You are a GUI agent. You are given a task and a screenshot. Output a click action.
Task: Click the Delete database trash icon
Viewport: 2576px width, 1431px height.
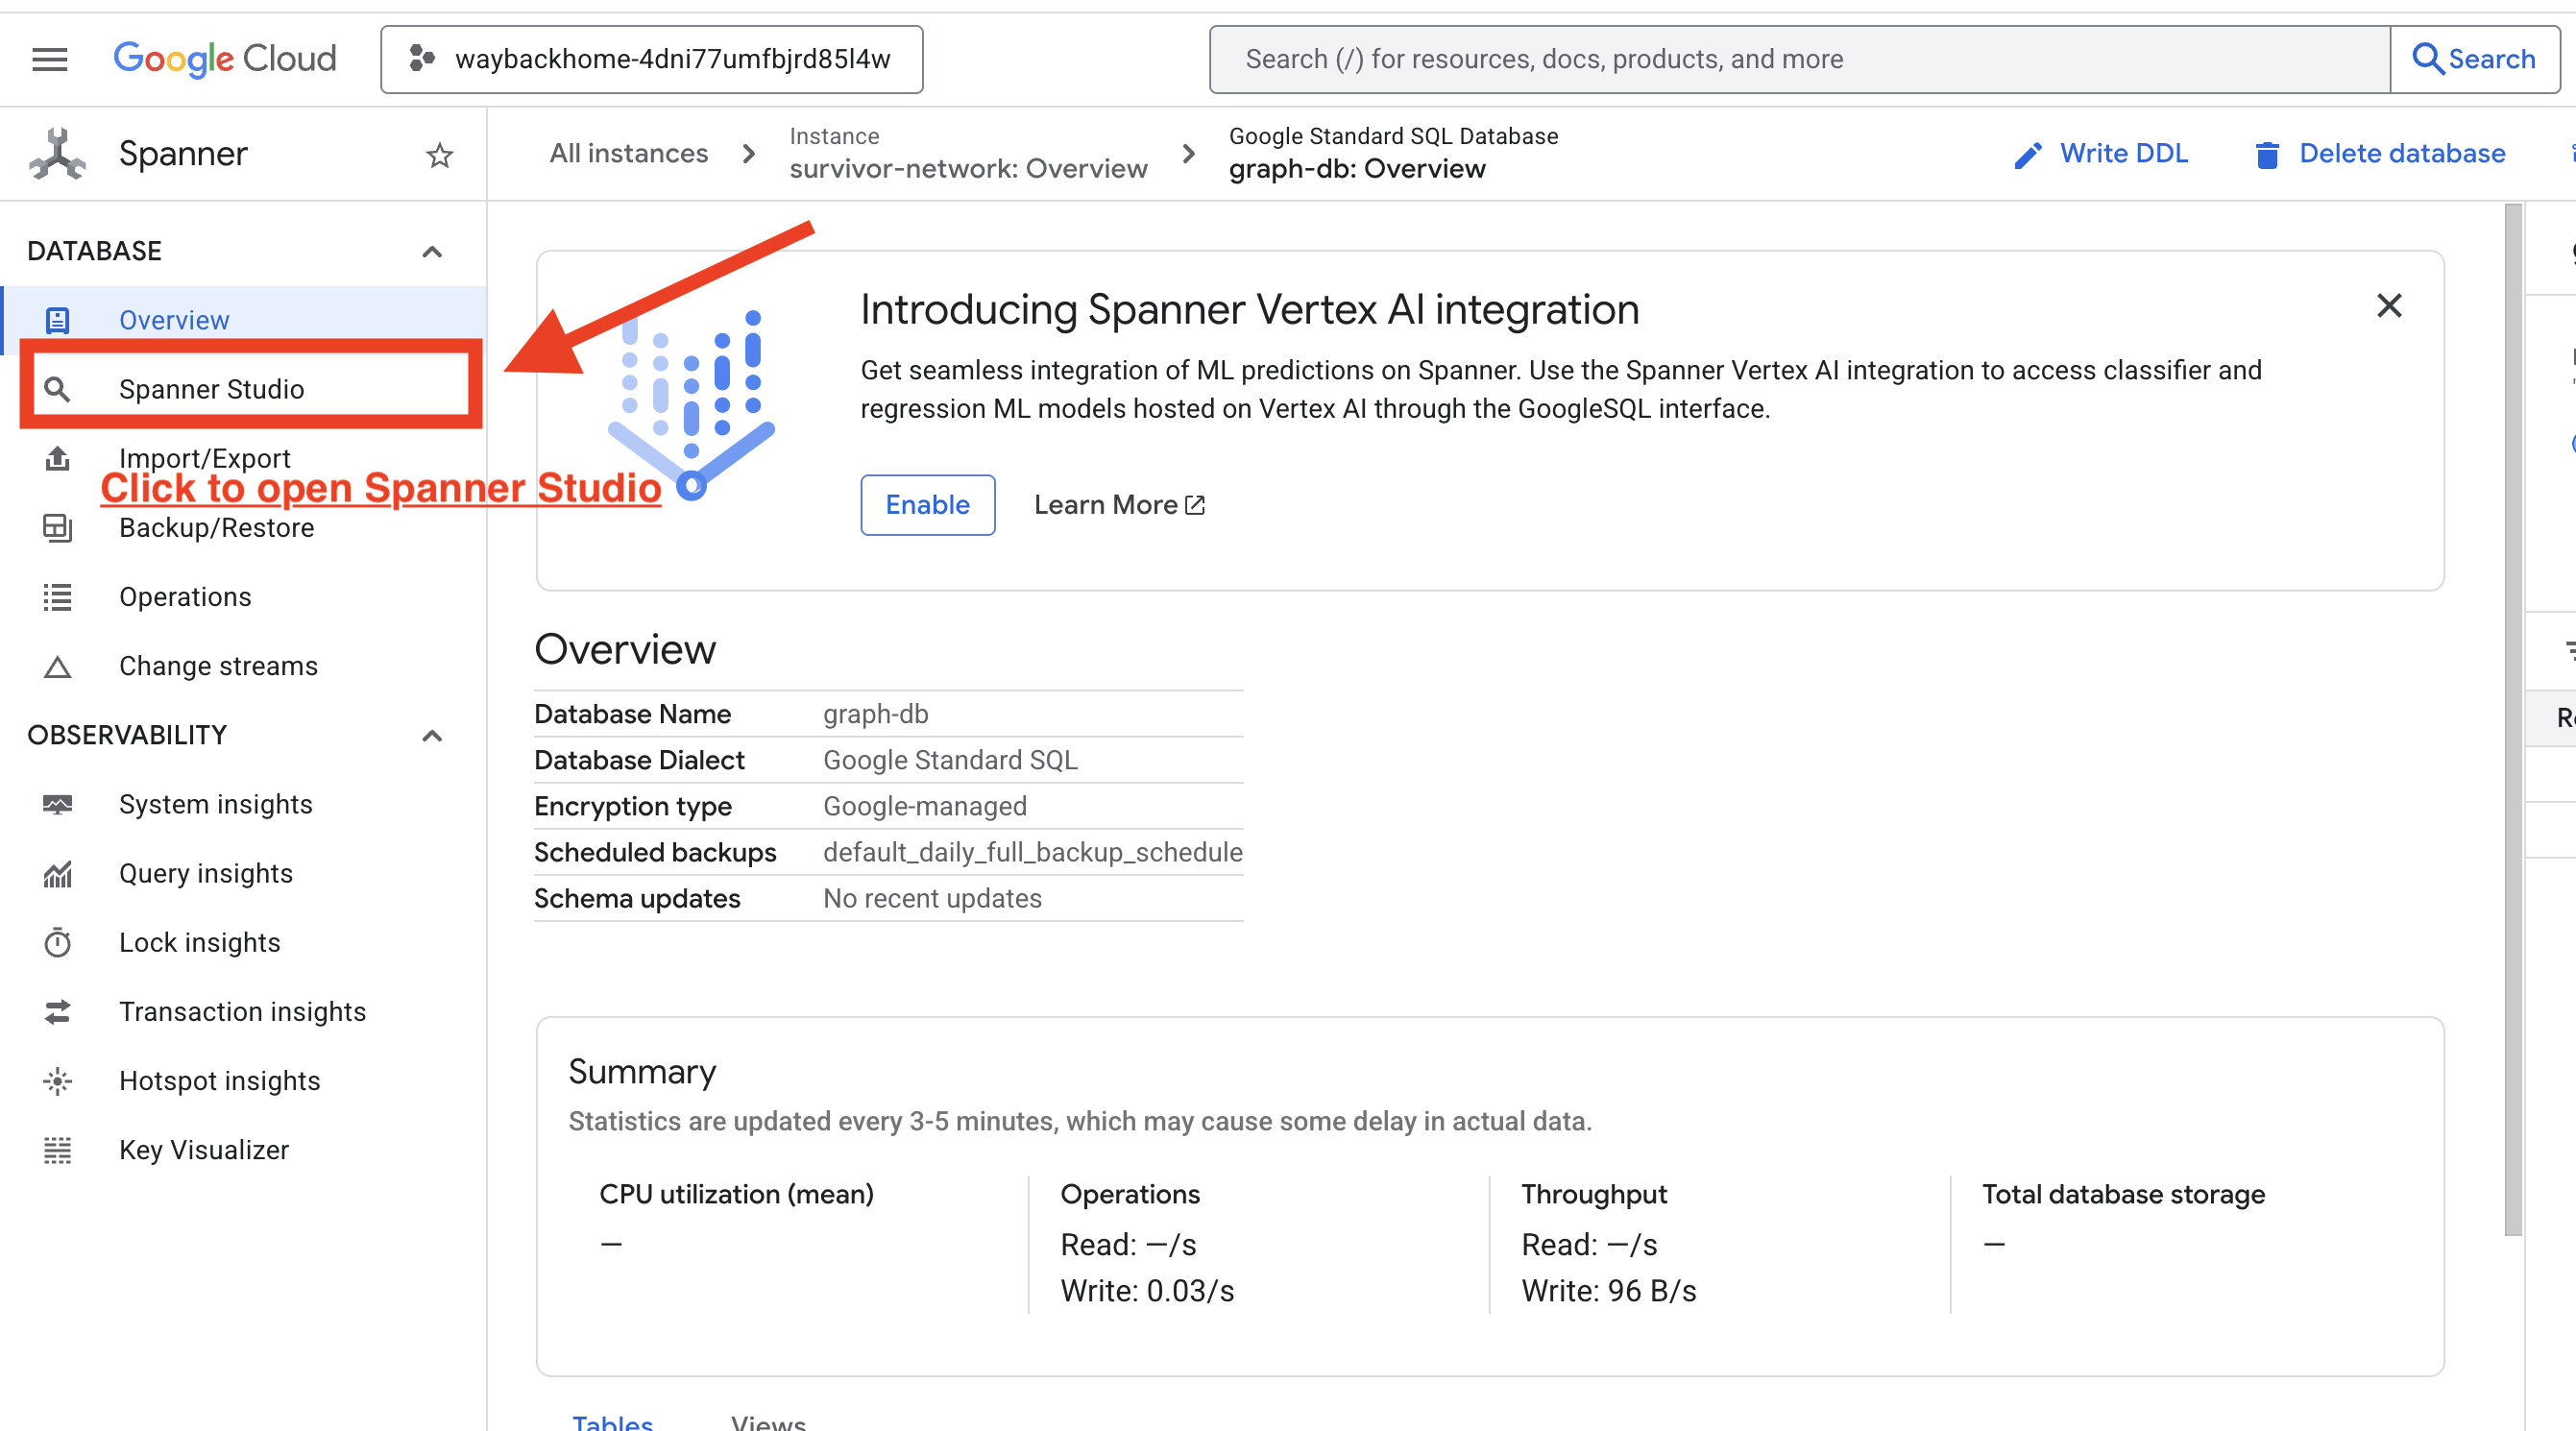tap(2267, 155)
